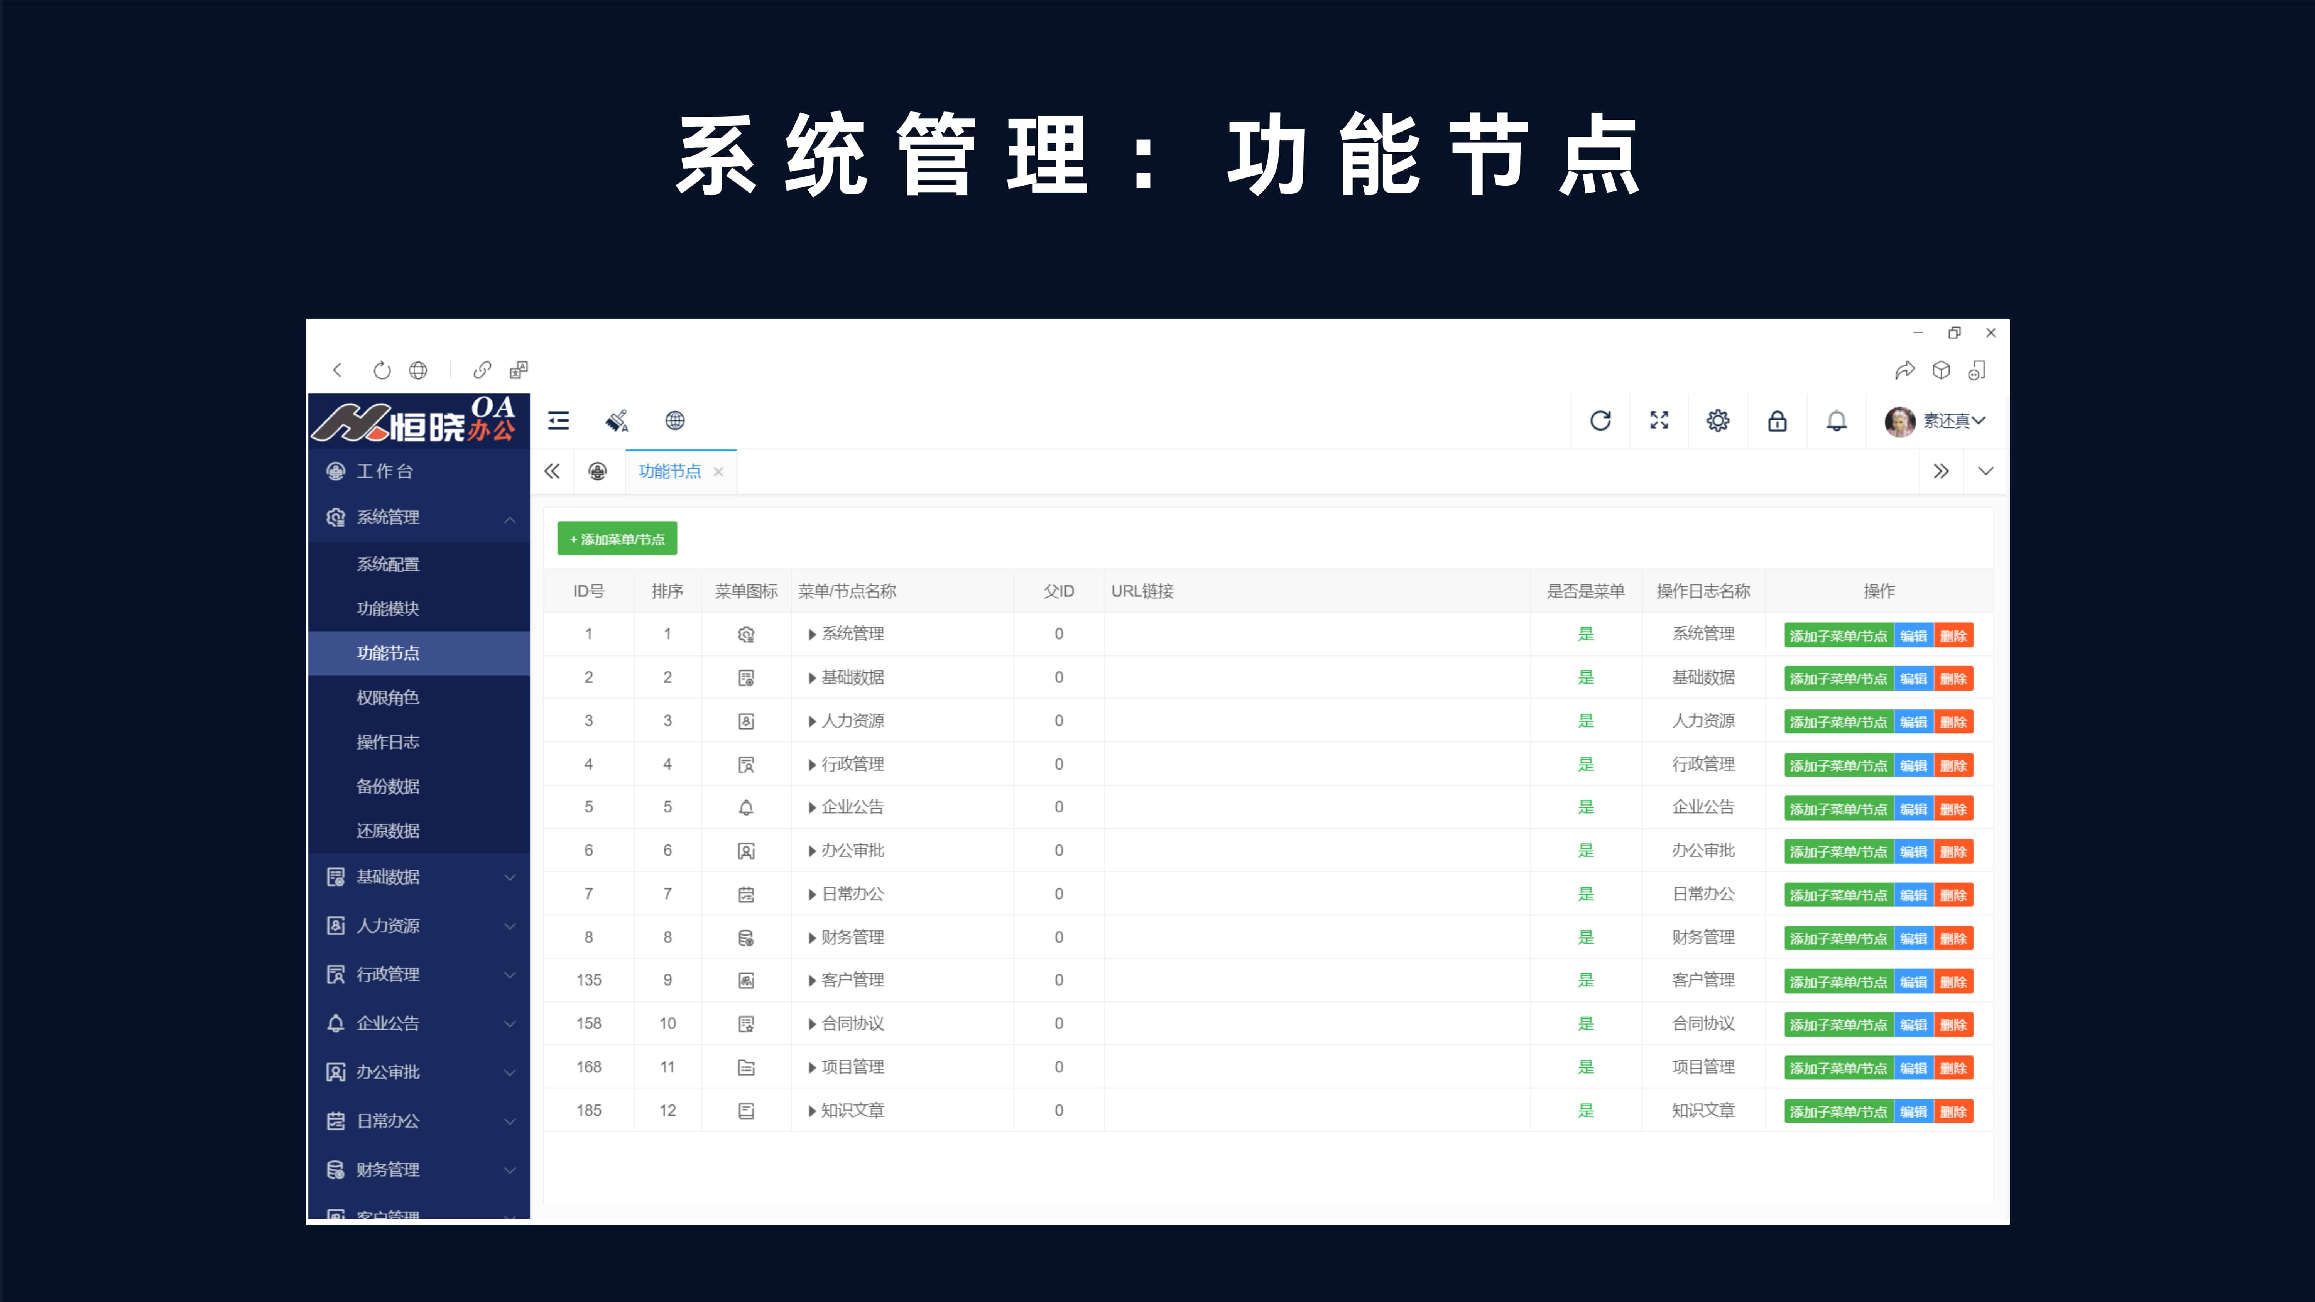Open settings via the gear icon
This screenshot has width=2315, height=1302.
(1718, 420)
